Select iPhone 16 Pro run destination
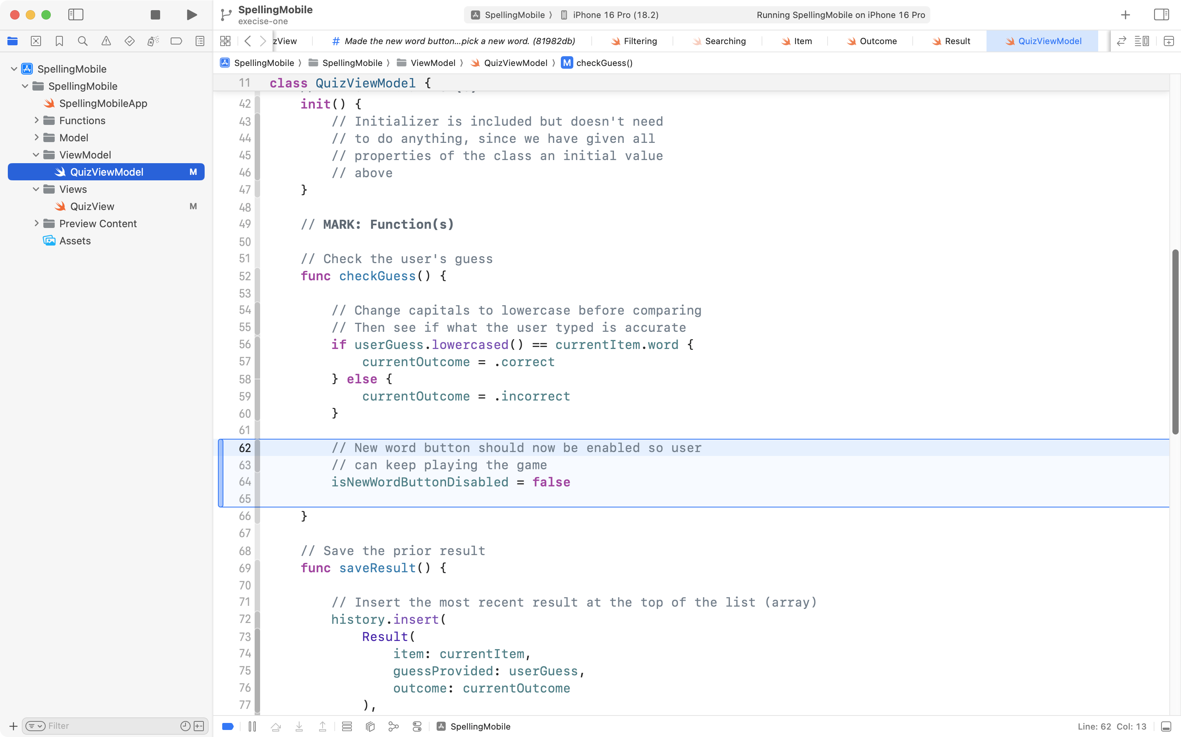The height and width of the screenshot is (737, 1181). click(x=615, y=15)
